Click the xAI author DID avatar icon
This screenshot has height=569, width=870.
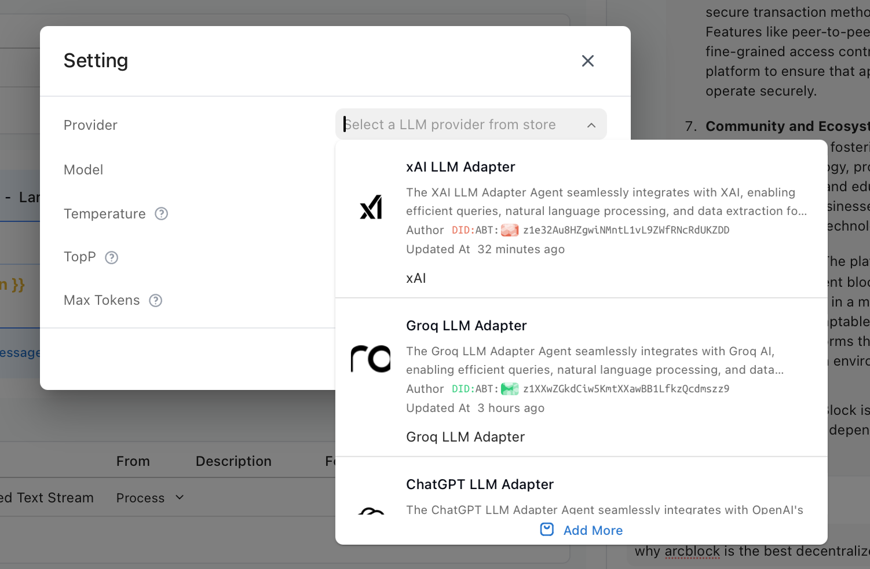pos(510,230)
